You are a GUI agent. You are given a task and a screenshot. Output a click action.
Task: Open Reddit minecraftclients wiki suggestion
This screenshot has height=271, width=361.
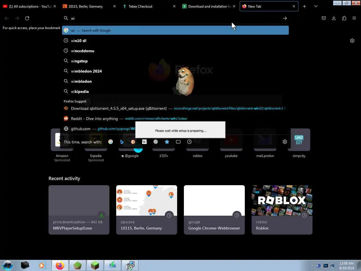point(175,119)
